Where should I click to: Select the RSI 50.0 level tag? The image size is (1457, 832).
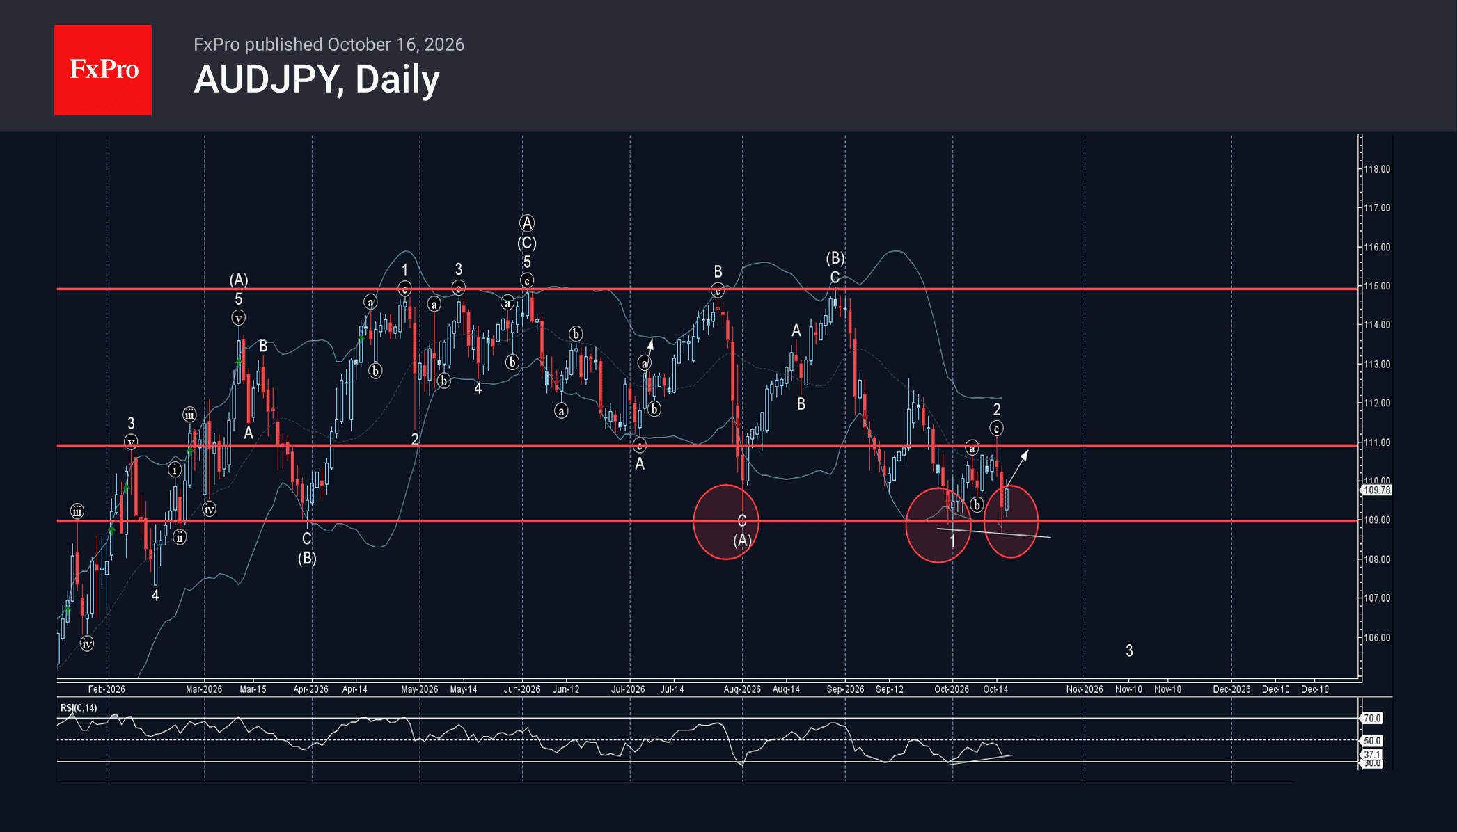pos(1371,741)
